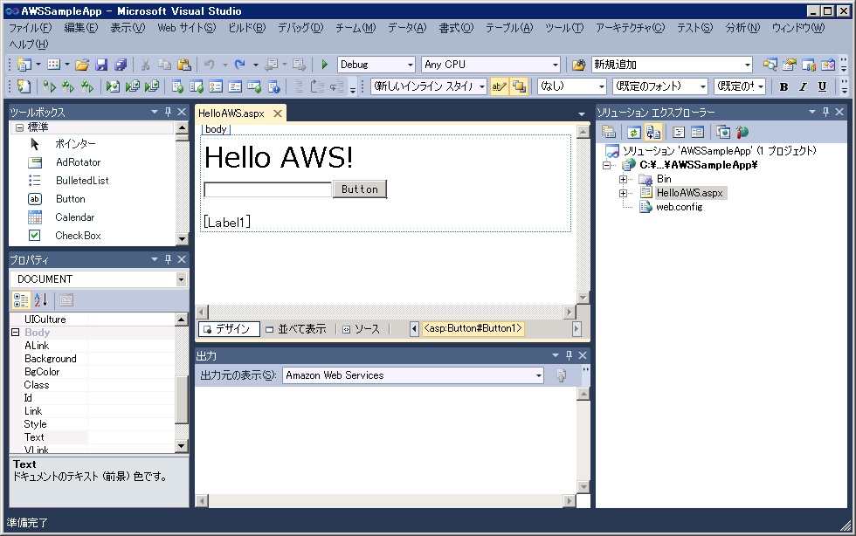Switch to the 並べて表示 split view tab
856x536 pixels.
coord(296,329)
